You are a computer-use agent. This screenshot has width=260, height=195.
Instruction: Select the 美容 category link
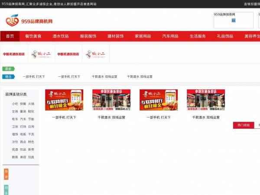23,157
